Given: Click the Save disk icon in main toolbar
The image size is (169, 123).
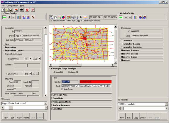Looking at the screenshot, I should 11,10.
